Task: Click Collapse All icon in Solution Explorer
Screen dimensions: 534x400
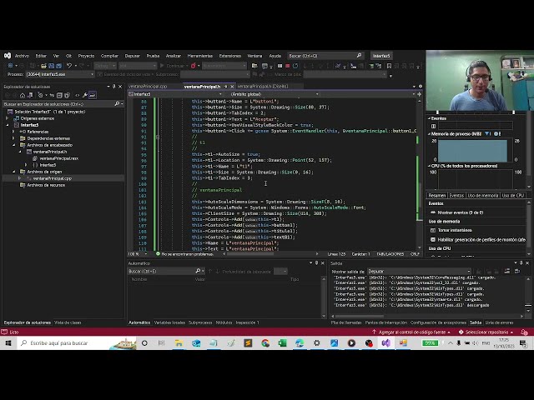Action: [x=59, y=95]
